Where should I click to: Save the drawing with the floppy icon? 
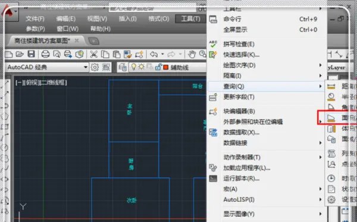[x=31, y=54]
